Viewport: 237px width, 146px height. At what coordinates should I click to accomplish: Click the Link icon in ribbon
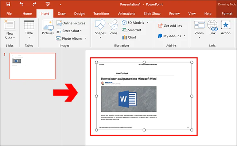212,27
